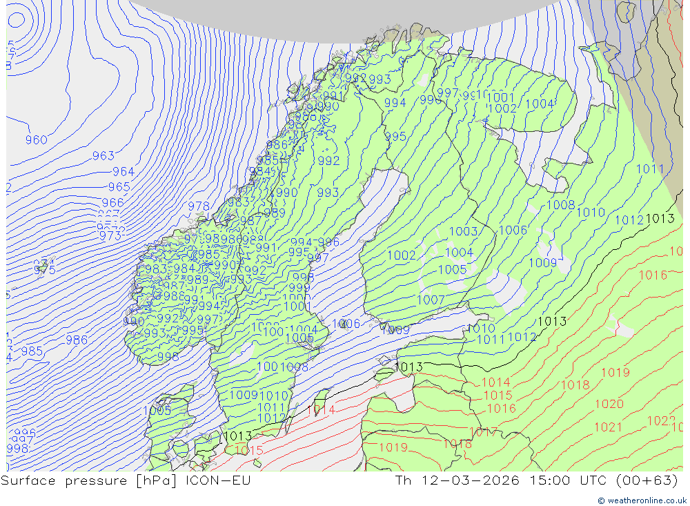Image resolution: width=690 pixels, height=506 pixels.
Task: Click the '965' isobar label
Action: pos(119,187)
